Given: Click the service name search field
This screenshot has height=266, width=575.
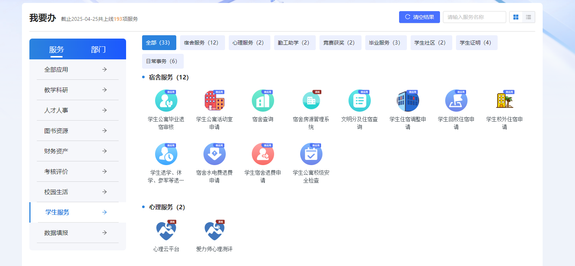Looking at the screenshot, I should (474, 17).
